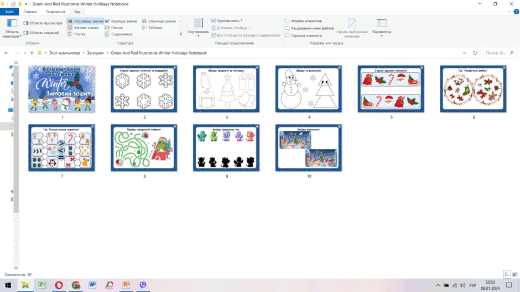Screen dimensions: 520x292
Task: Open the Сортировать menu
Action: (x=198, y=27)
